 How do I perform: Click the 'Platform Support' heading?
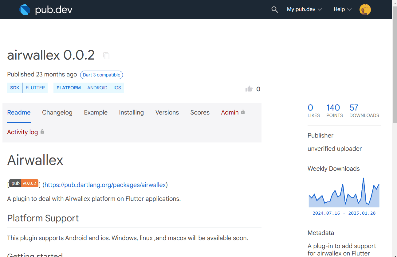click(x=43, y=218)
